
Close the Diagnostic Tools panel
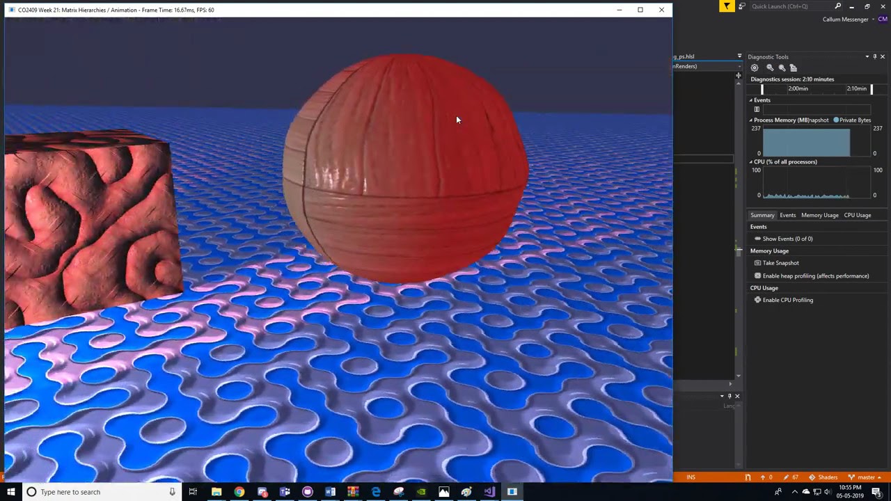[x=883, y=57]
